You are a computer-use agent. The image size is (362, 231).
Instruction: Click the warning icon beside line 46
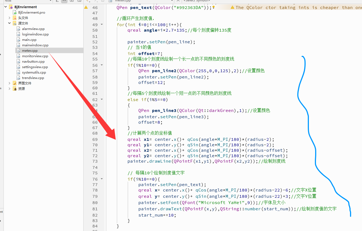(86, 7)
